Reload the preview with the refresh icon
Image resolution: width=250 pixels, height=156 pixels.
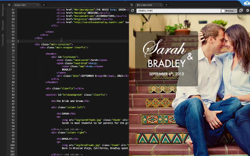point(133,10)
